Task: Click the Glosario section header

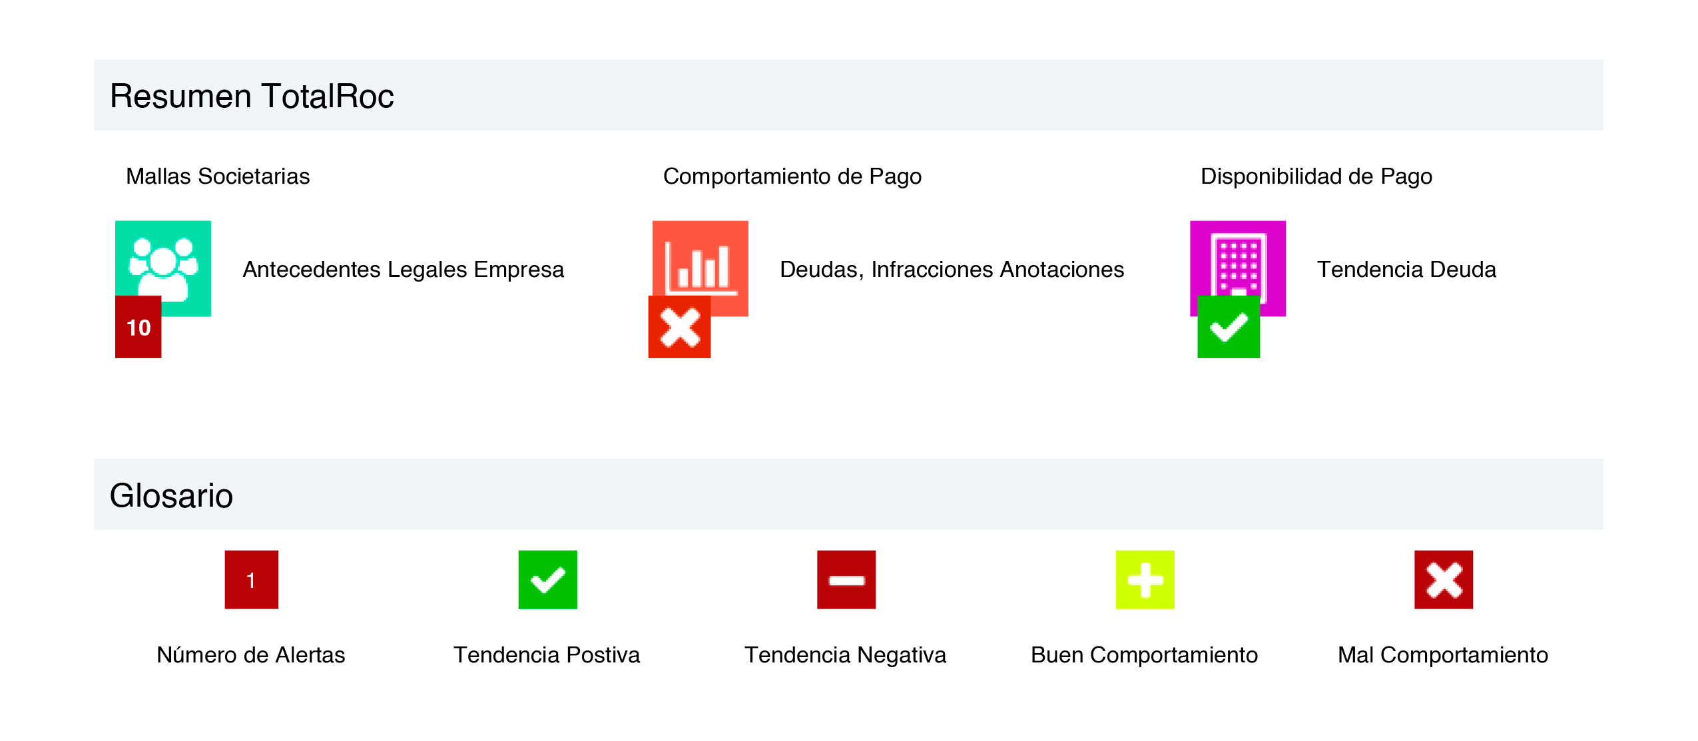Action: coord(849,495)
